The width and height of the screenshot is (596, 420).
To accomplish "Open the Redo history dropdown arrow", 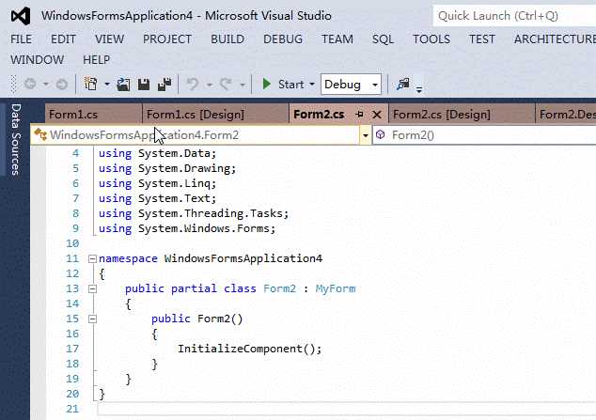I will pyautogui.click(x=243, y=85).
